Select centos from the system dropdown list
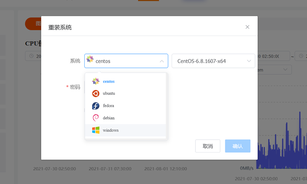The width and height of the screenshot is (307, 184). point(126,81)
